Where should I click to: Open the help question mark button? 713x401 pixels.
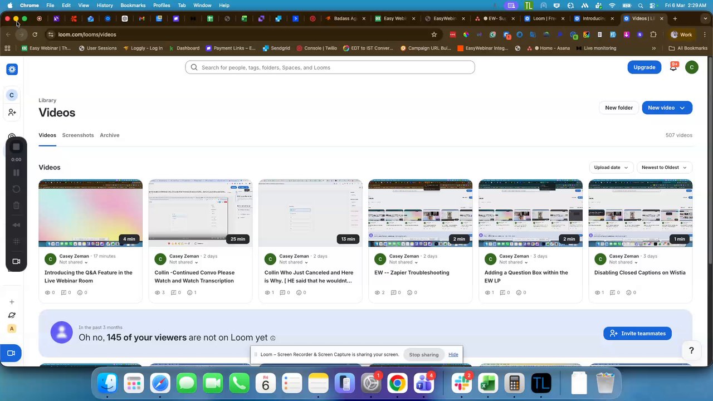[x=691, y=350]
